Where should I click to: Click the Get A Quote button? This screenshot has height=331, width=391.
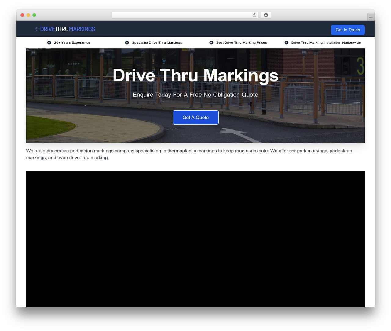pyautogui.click(x=195, y=117)
